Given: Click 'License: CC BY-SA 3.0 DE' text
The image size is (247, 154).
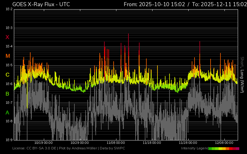Looking at the screenshot, I should tap(34, 148).
